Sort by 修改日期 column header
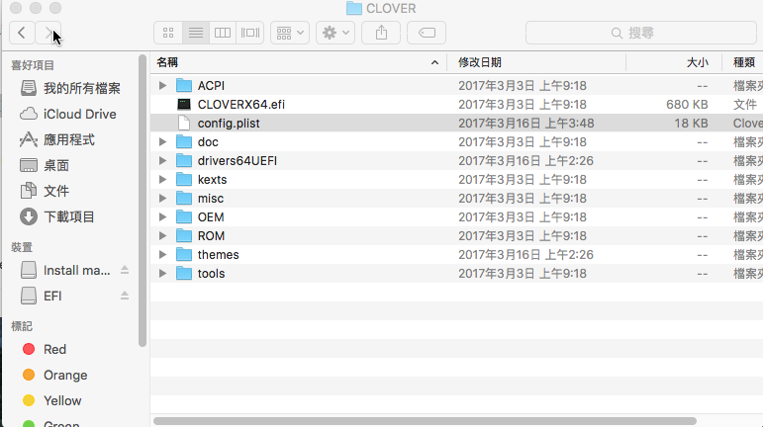The width and height of the screenshot is (763, 427). [536, 62]
